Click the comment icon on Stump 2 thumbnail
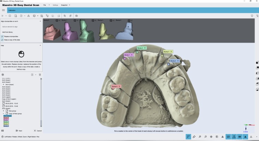The image size is (259, 141). (93, 20)
